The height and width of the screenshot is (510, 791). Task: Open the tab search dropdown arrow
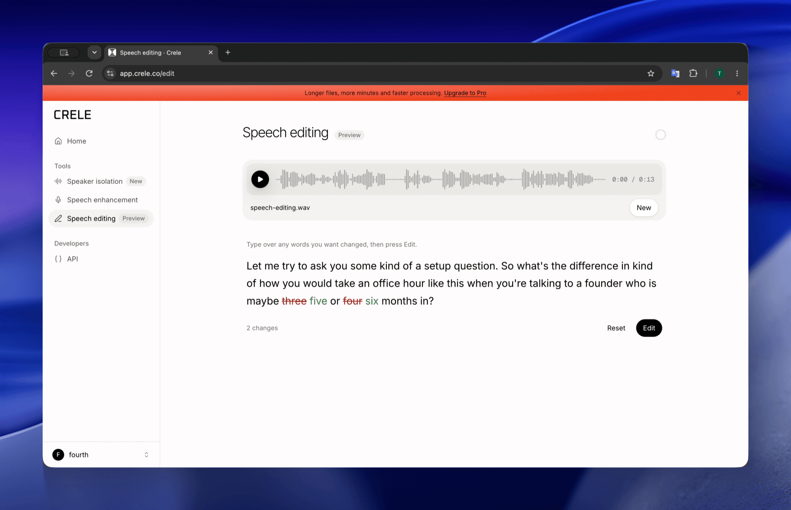(94, 52)
